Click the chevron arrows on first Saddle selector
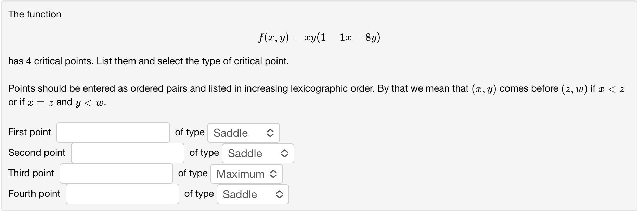This screenshot has height=220, width=644. [270, 133]
